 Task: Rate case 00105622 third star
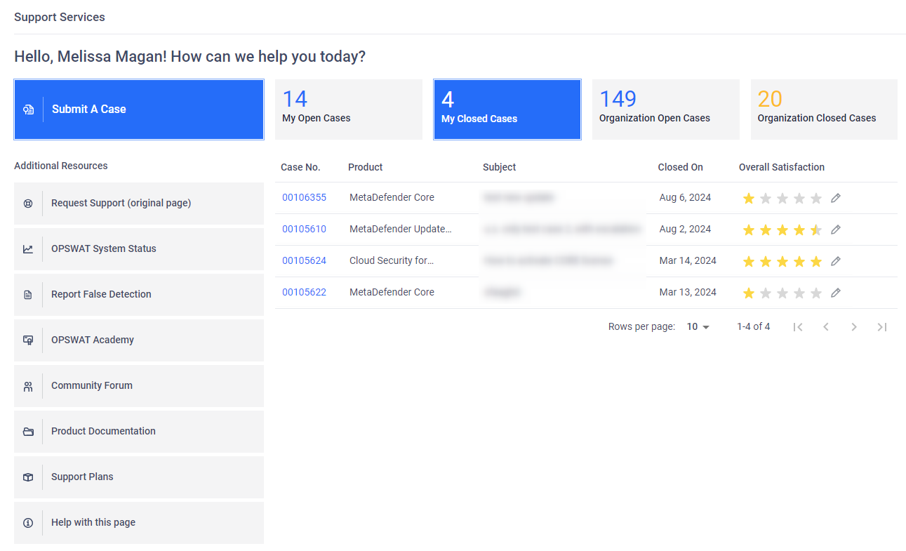pyautogui.click(x=782, y=293)
